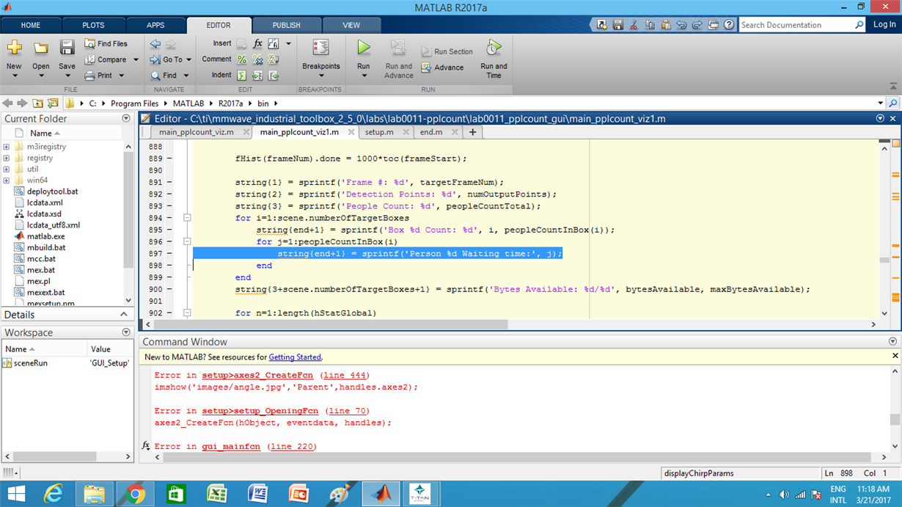The height and width of the screenshot is (507, 902).
Task: Open the Breakpoints dropdown arrow
Action: (x=321, y=76)
